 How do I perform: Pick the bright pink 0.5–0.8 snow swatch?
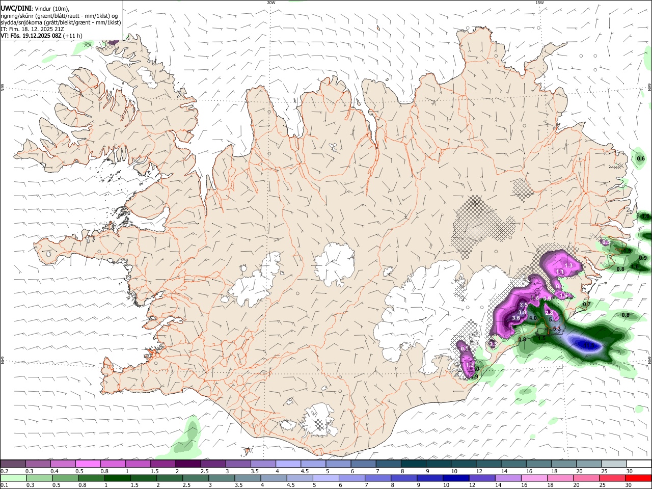point(88,464)
